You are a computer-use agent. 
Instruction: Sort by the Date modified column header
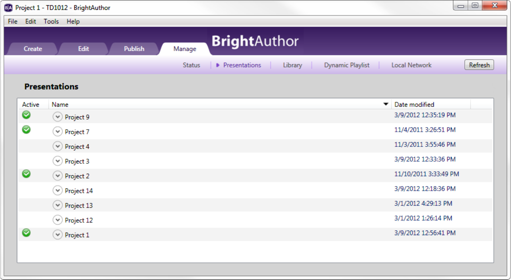pos(431,104)
